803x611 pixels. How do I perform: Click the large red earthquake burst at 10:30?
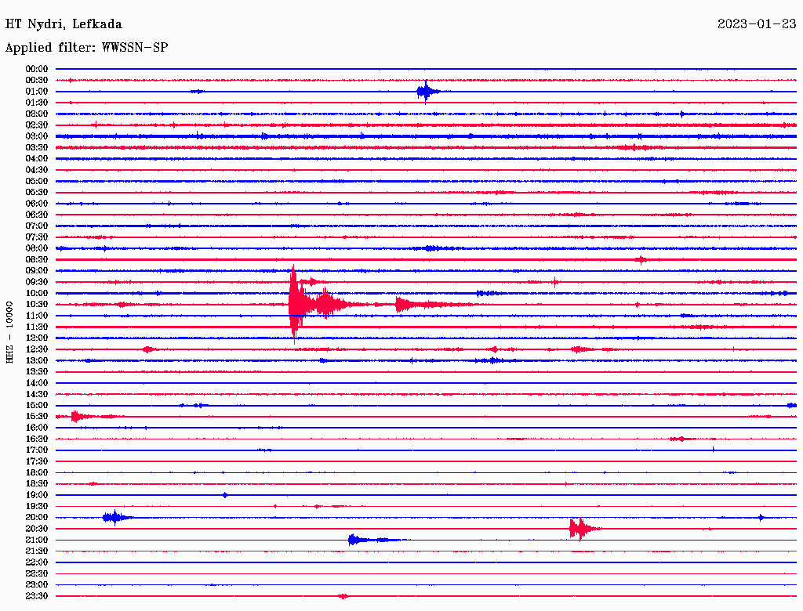(x=320, y=305)
